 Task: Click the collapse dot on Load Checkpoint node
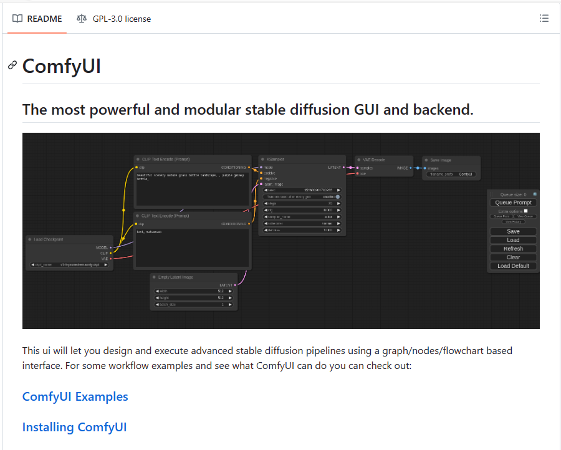(x=29, y=239)
